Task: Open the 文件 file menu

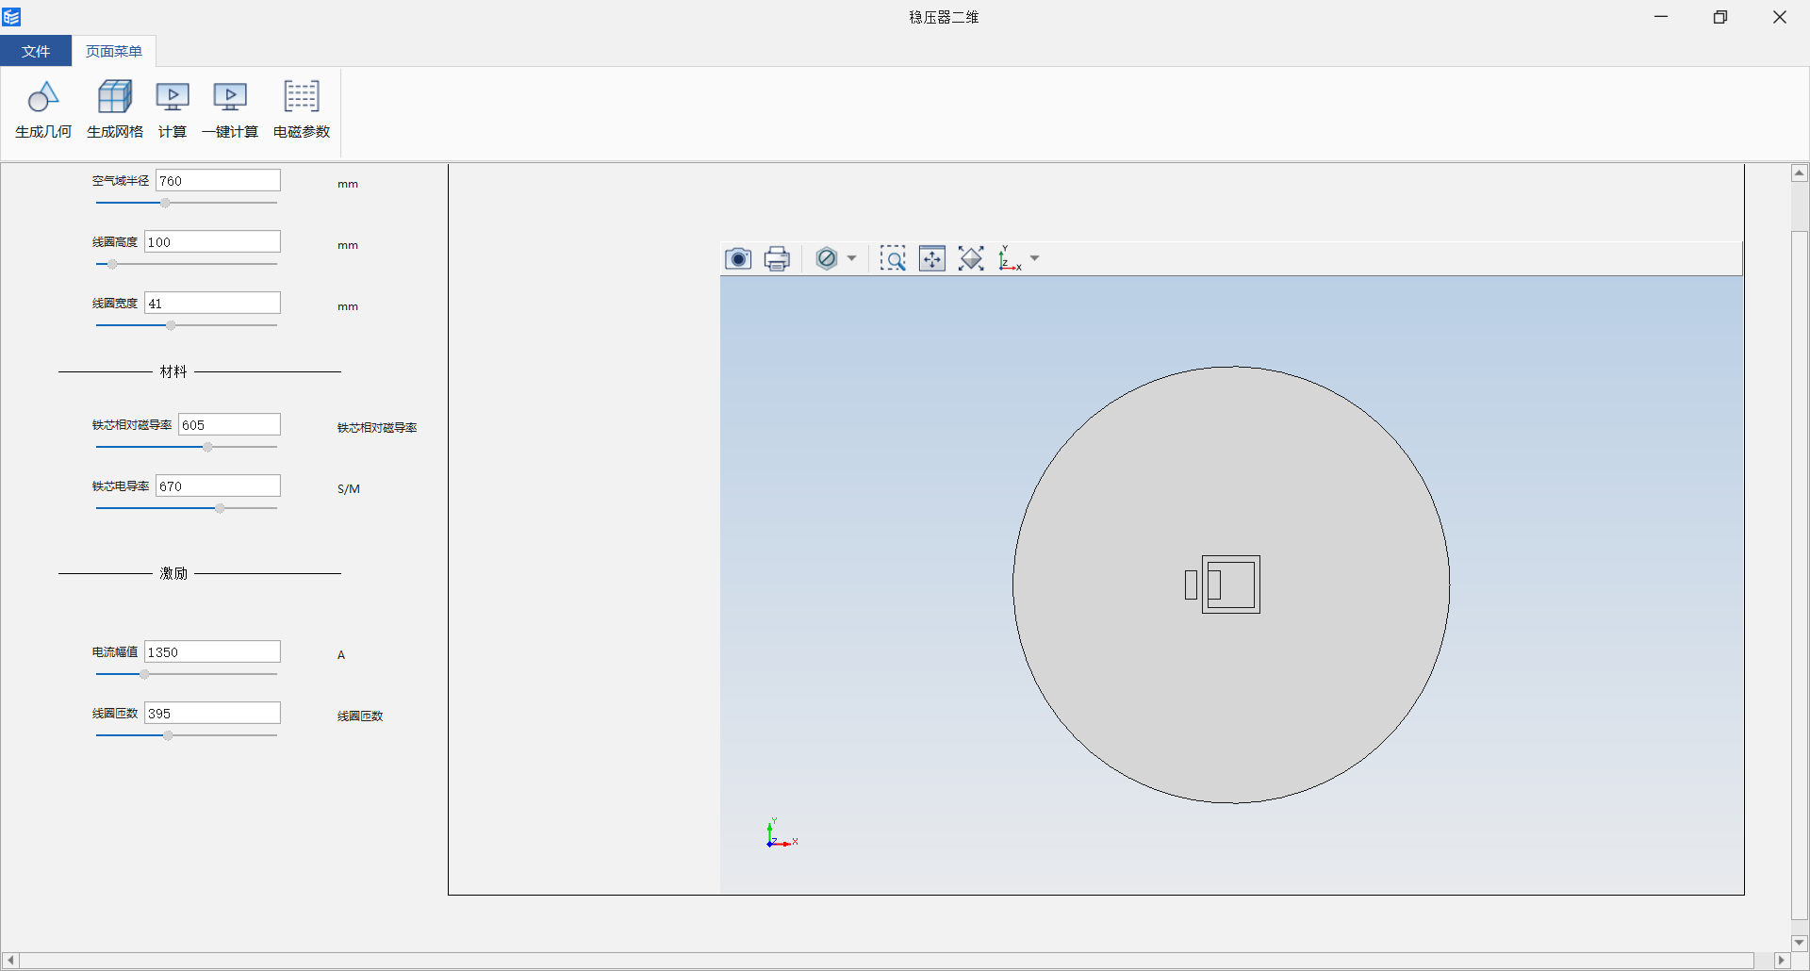Action: (x=36, y=51)
